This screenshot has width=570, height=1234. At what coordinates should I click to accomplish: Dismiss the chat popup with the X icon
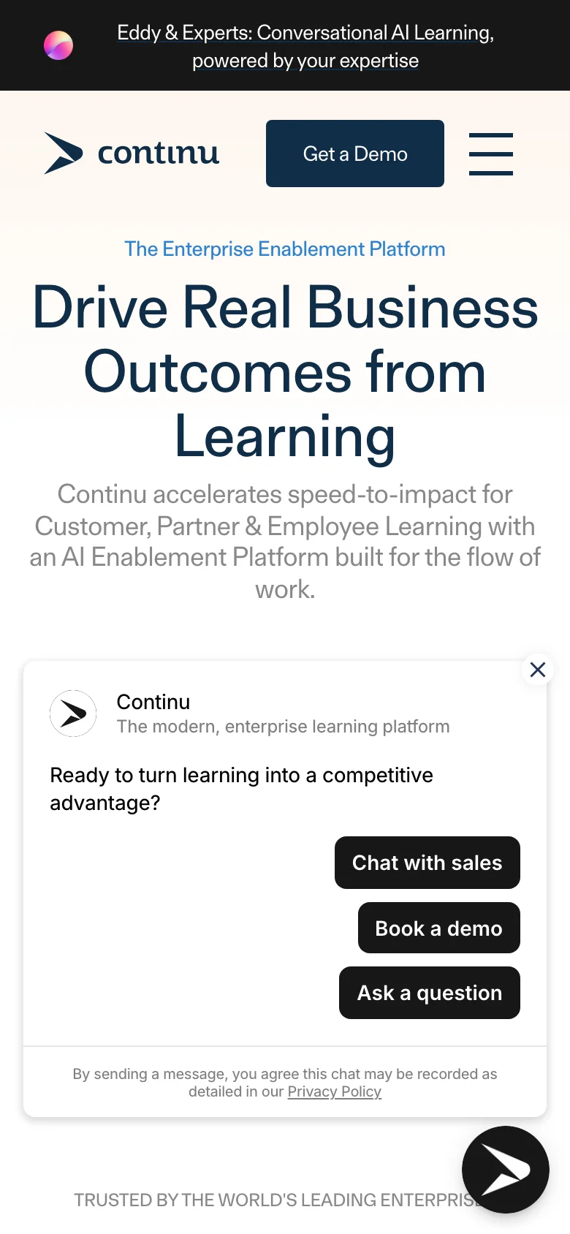coord(538,670)
